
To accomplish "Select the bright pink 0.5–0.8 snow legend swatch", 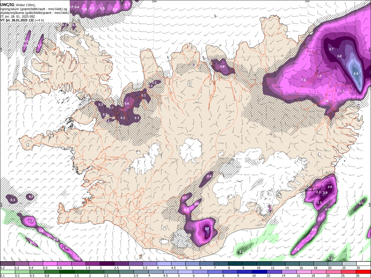I will (x=50, y=264).
